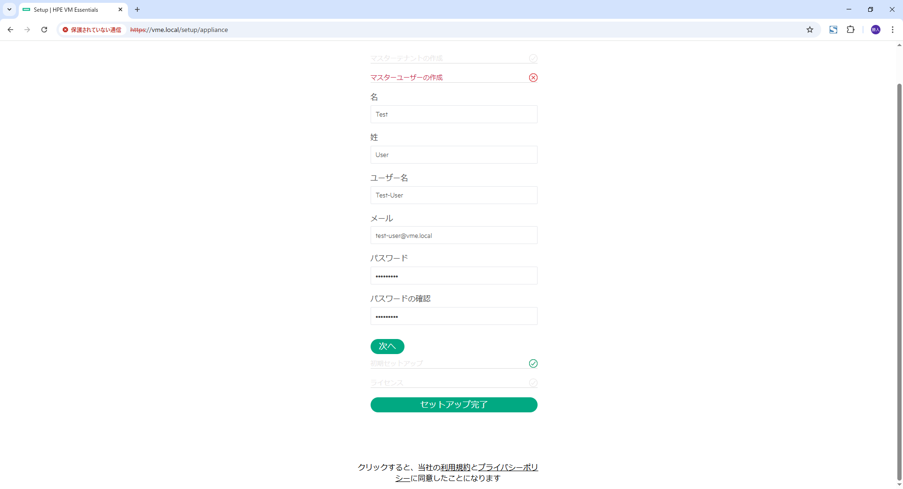Click the セットアップ完了 button
Viewport: 903px width, 489px height.
point(454,405)
